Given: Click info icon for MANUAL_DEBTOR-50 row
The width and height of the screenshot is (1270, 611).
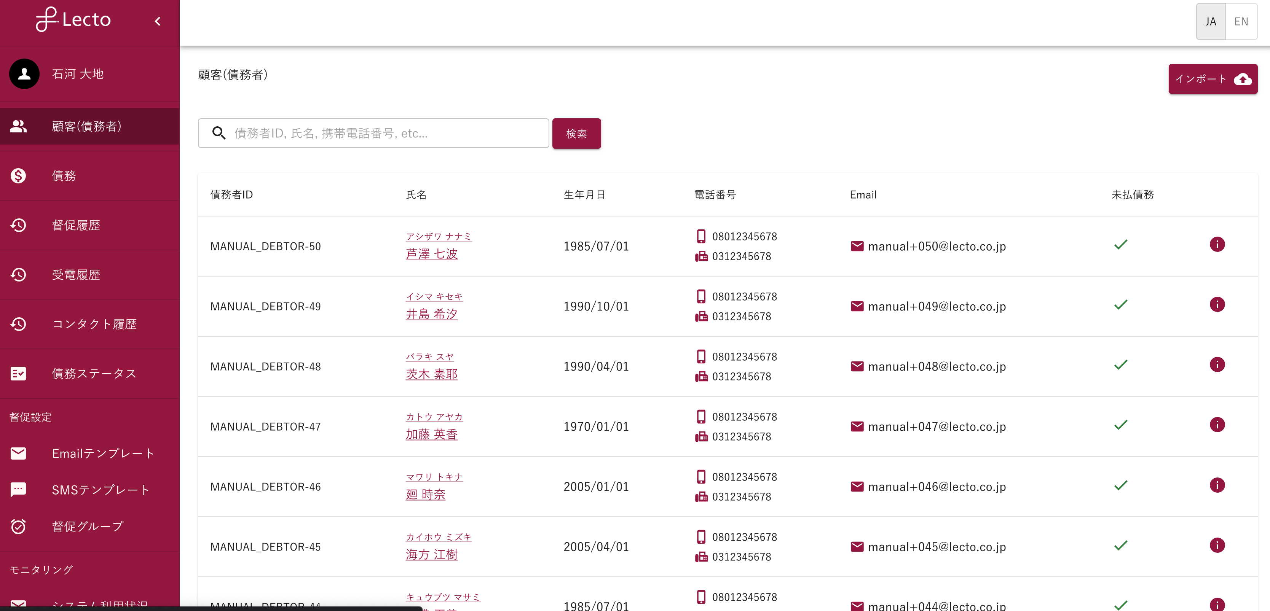Looking at the screenshot, I should point(1217,244).
